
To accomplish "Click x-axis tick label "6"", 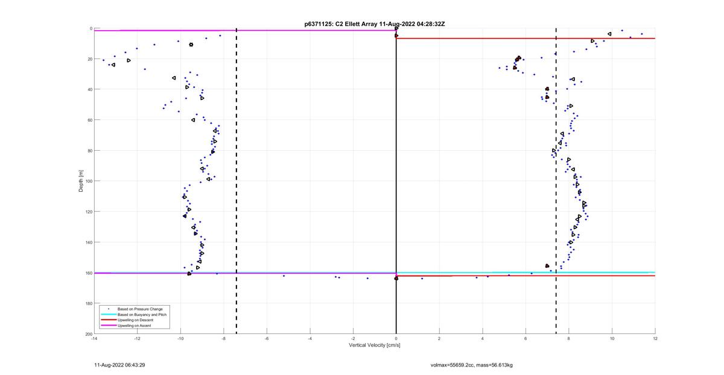I will pos(526,338).
